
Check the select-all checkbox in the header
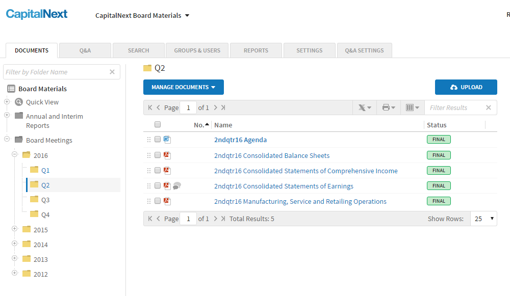point(158,124)
